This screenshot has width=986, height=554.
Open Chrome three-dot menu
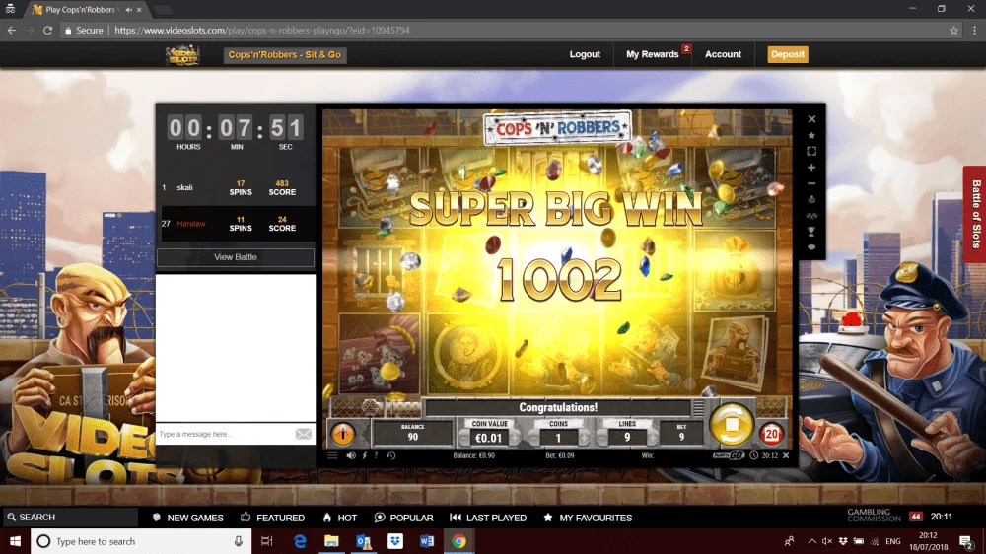tap(975, 31)
